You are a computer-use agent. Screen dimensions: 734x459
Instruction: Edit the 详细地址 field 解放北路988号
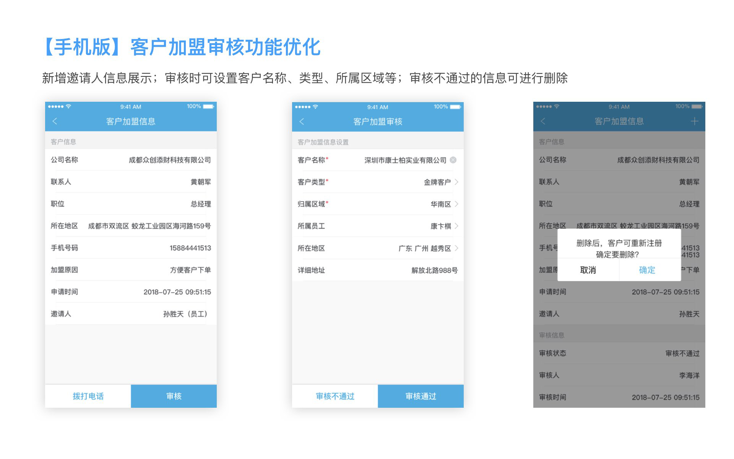pyautogui.click(x=434, y=270)
